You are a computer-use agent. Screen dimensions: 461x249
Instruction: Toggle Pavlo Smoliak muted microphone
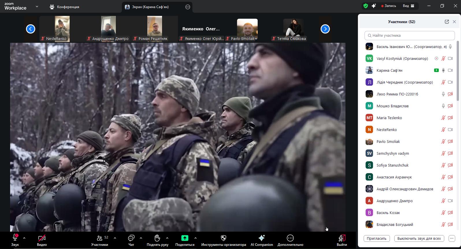[x=443, y=141]
